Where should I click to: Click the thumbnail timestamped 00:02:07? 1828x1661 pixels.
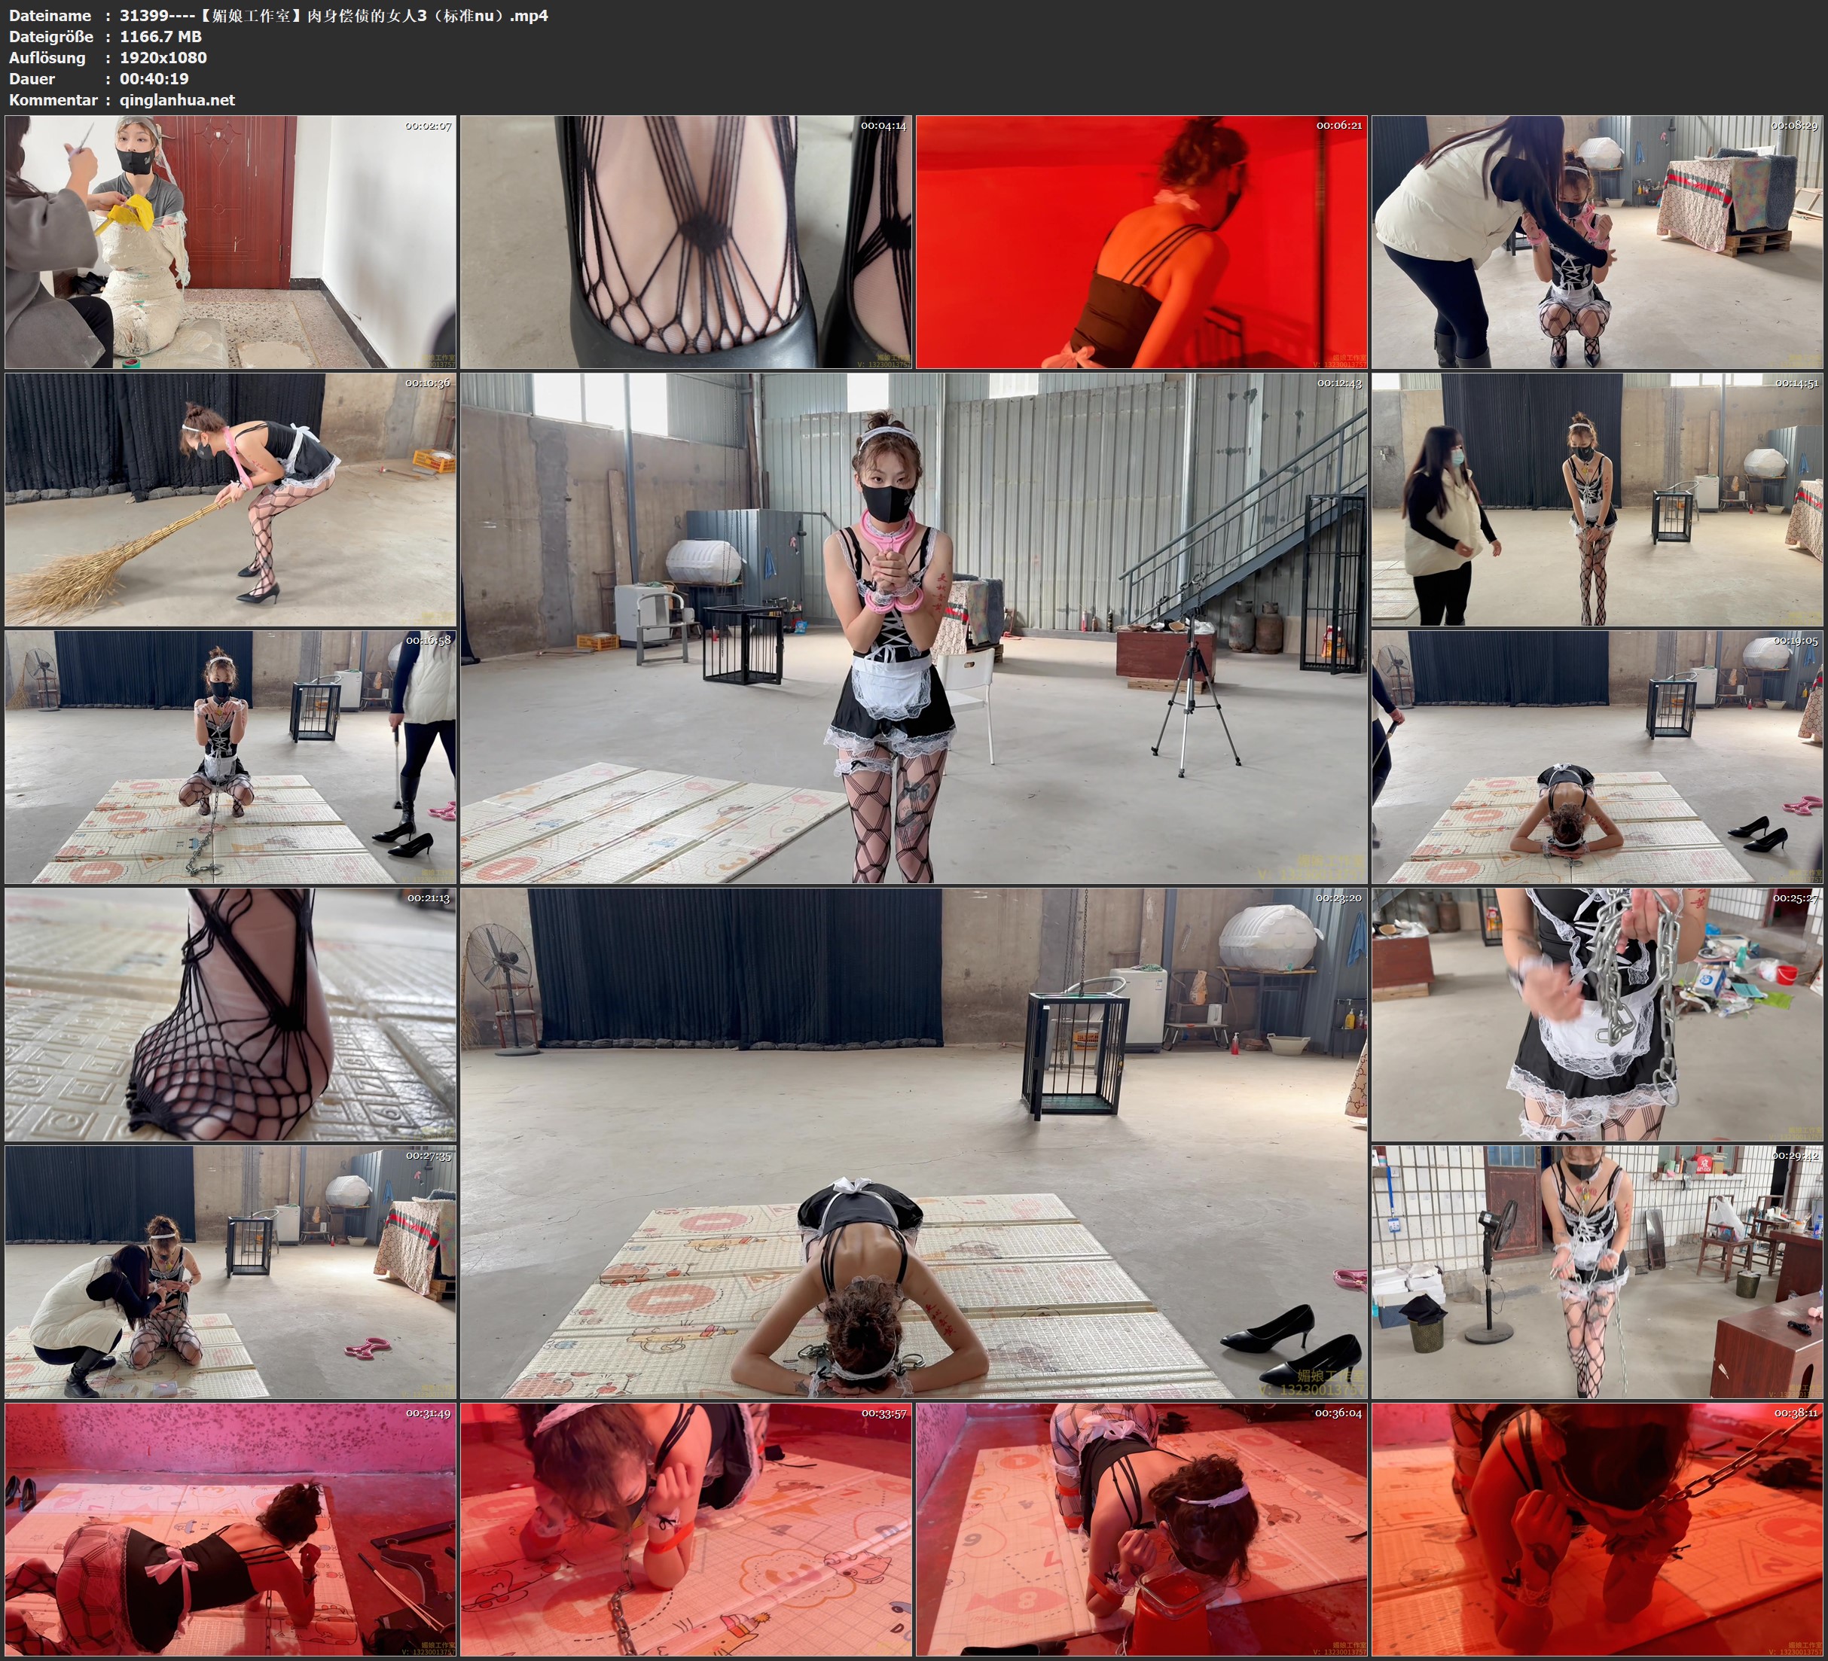pyautogui.click(x=230, y=241)
